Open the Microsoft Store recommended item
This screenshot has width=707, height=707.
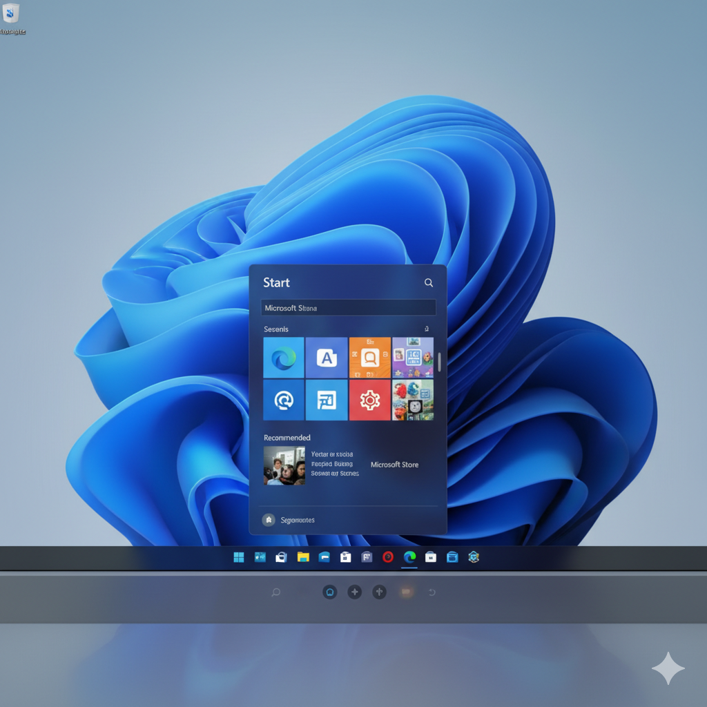coord(394,465)
